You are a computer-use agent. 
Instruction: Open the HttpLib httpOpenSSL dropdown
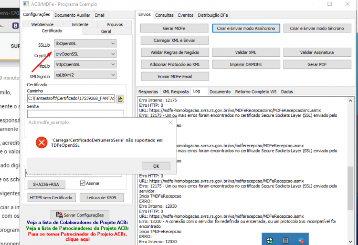(x=85, y=64)
